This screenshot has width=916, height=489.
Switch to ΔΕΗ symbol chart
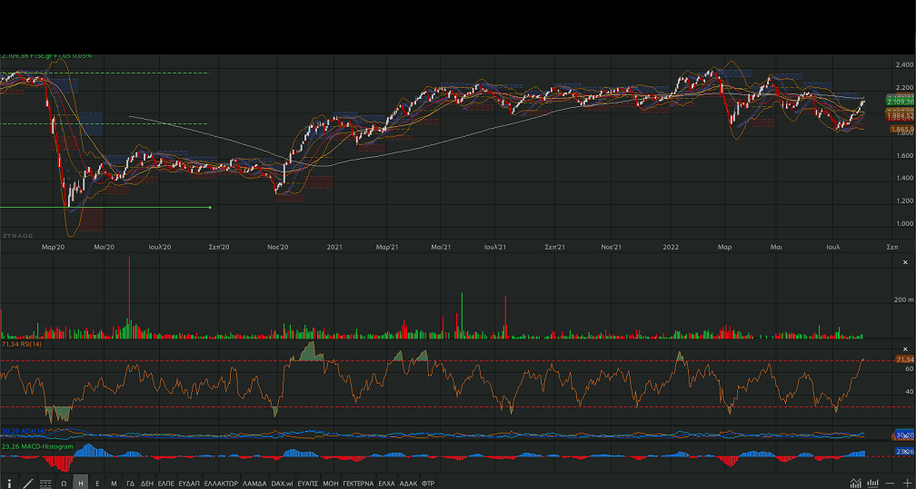click(x=146, y=484)
